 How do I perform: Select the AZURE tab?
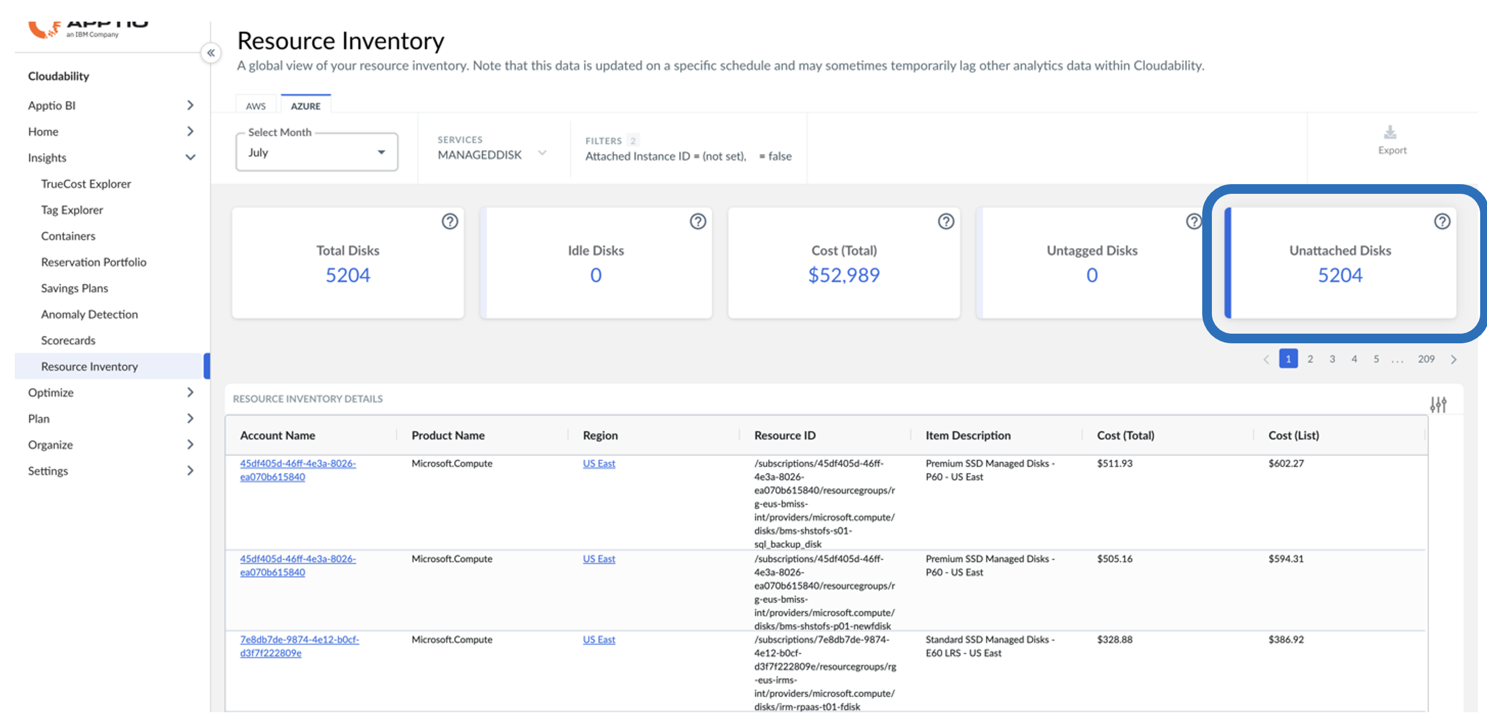tap(305, 106)
